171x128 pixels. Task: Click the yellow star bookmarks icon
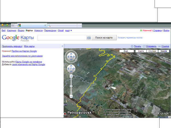tap(2, 25)
